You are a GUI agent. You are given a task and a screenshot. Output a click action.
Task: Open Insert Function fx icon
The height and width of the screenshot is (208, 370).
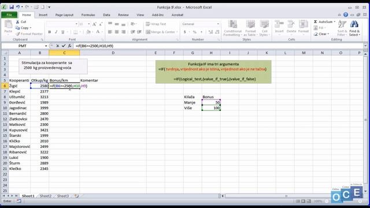(x=69, y=46)
